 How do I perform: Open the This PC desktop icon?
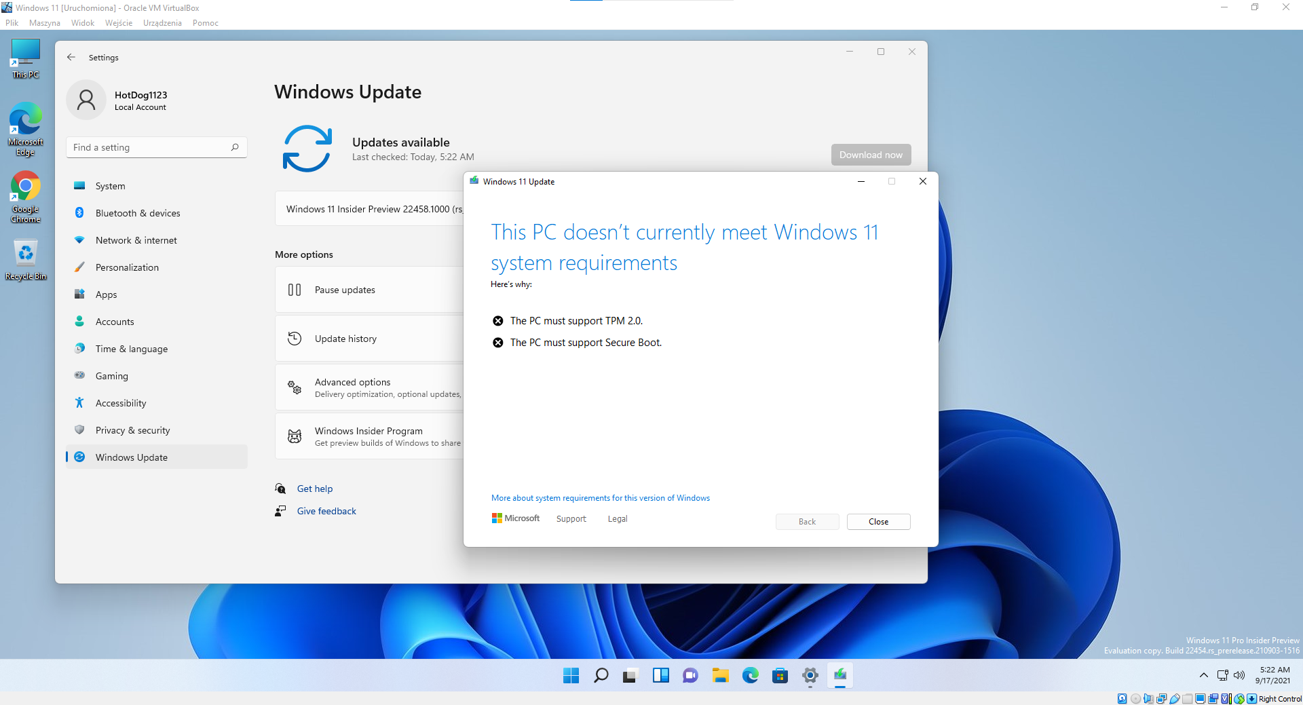26,58
